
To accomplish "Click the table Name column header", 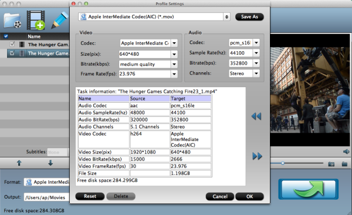I will 104,99.
